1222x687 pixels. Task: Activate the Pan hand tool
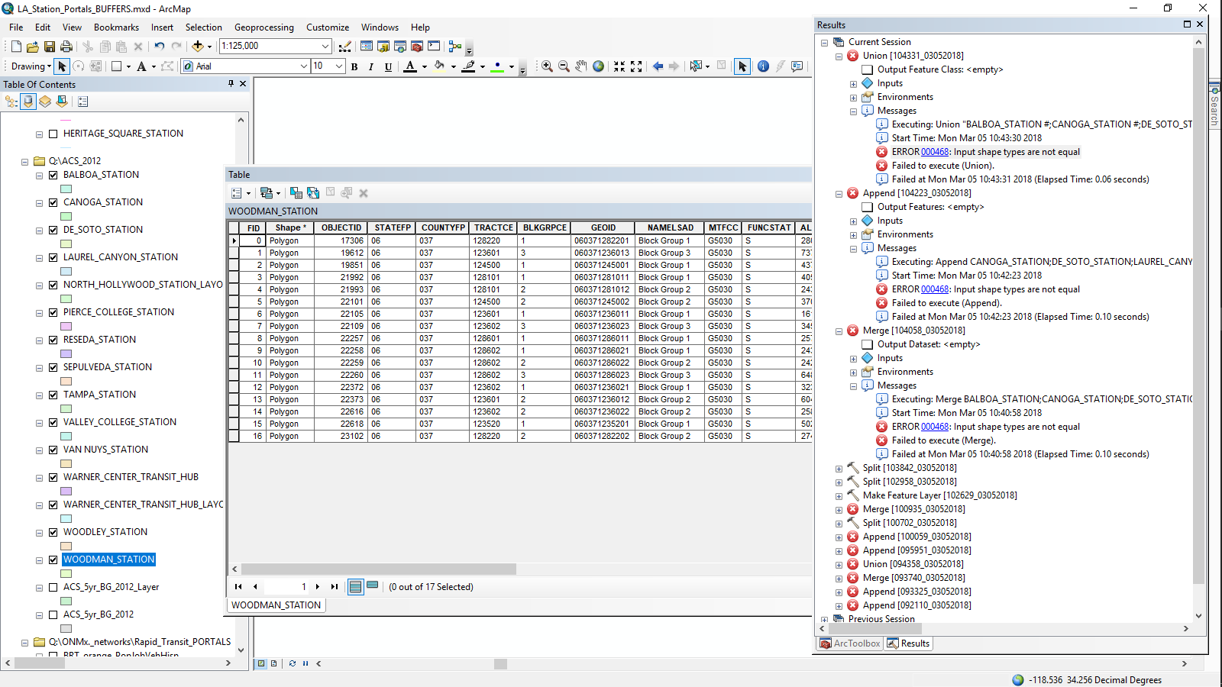[x=581, y=66]
